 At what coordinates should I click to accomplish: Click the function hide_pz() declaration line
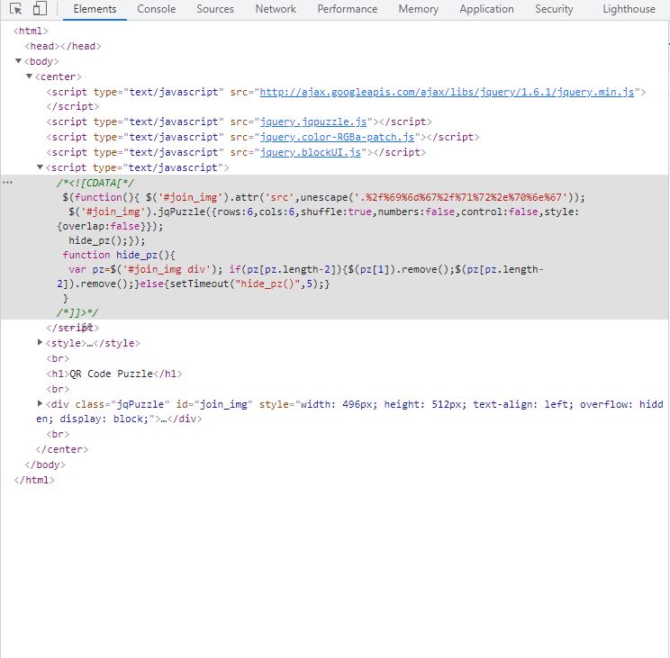119,255
